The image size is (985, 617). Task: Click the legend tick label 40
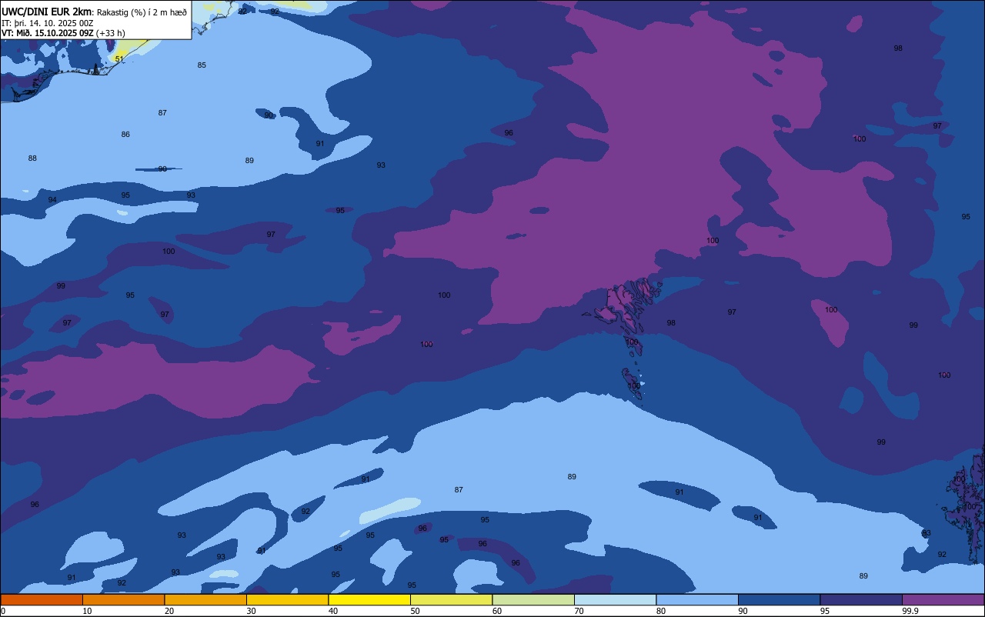pyautogui.click(x=333, y=611)
